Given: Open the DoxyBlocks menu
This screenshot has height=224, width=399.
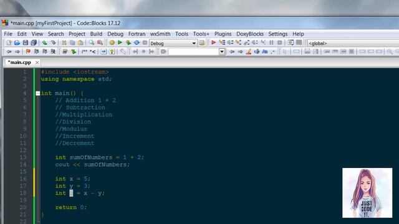Looking at the screenshot, I should point(250,34).
